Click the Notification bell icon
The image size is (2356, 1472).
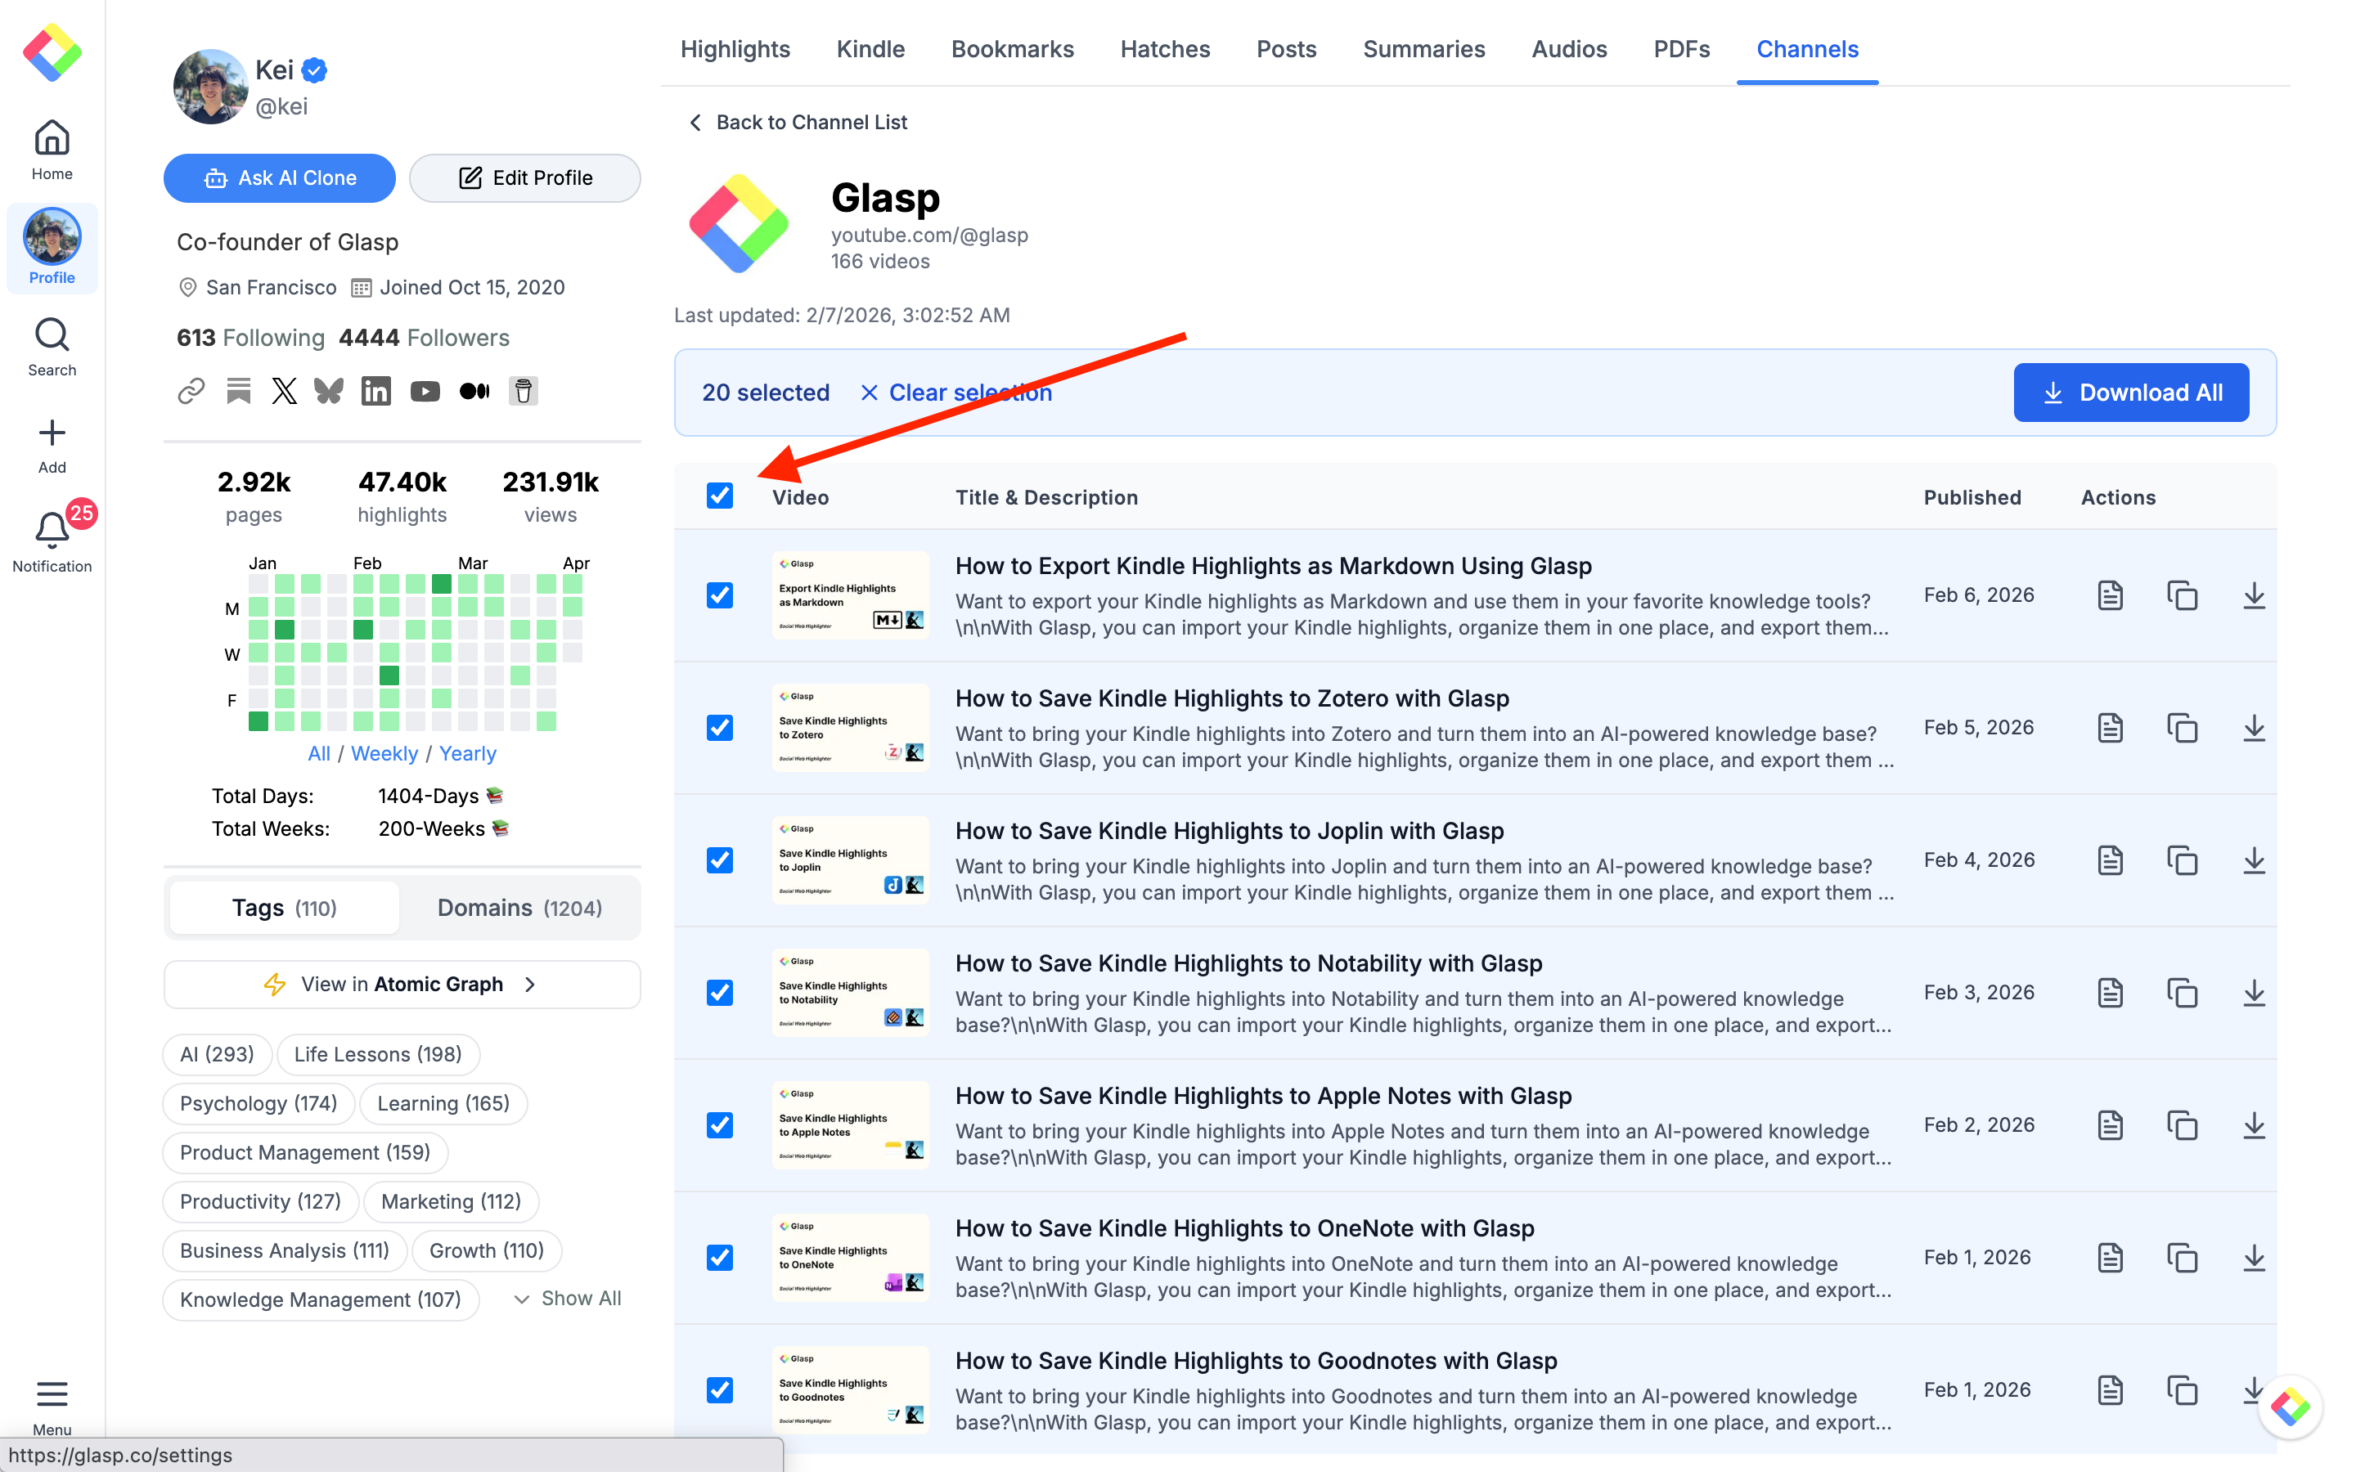52,532
